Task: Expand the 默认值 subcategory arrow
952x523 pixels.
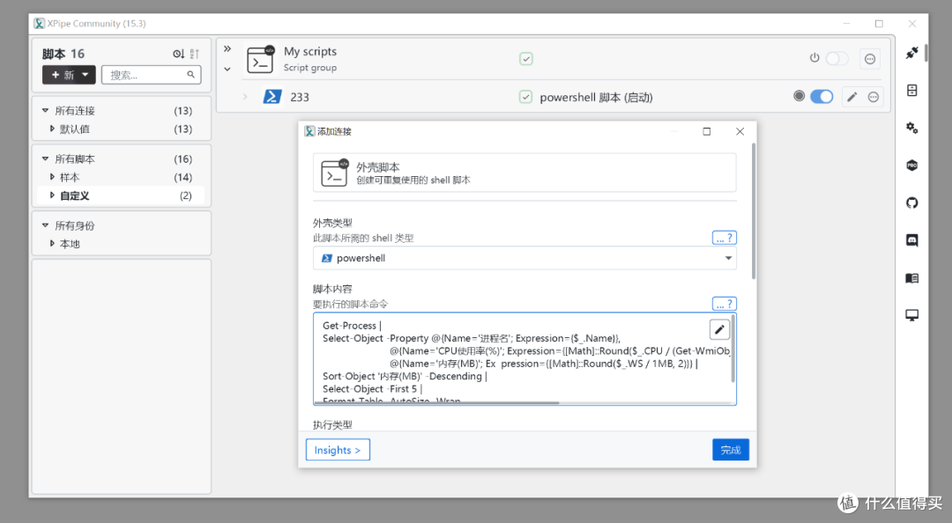Action: click(x=52, y=129)
